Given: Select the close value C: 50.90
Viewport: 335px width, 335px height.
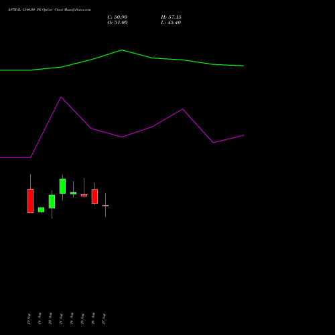Looking at the screenshot, I should click(117, 17).
